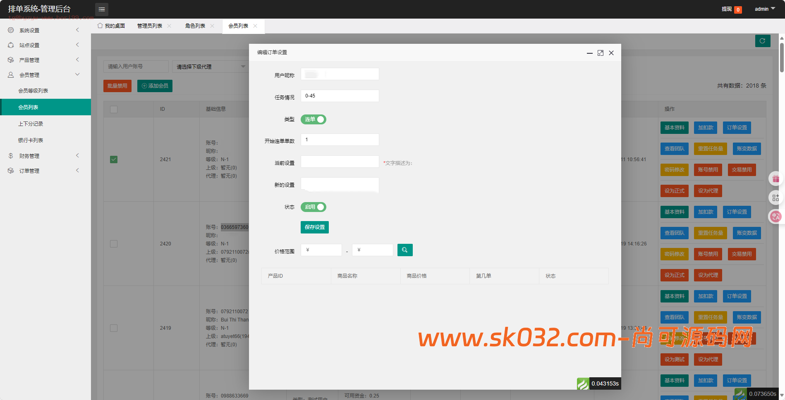This screenshot has width=785, height=400.
Task: Uncheck the checkbox for member 2421
Action: (114, 160)
